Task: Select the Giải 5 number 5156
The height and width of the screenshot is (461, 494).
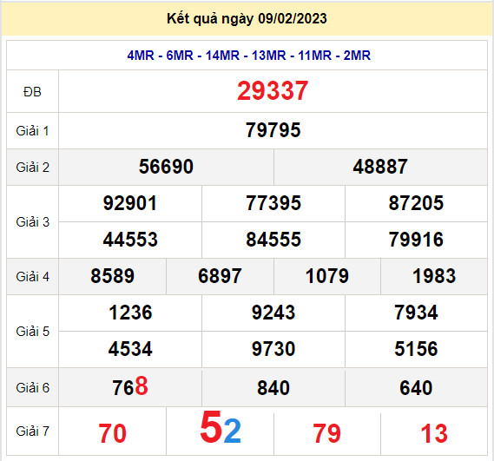Action: pos(416,349)
